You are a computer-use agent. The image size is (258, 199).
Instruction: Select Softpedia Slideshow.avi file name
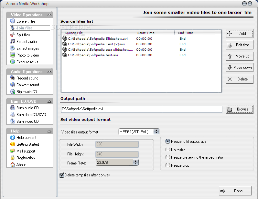[x=98, y=38]
